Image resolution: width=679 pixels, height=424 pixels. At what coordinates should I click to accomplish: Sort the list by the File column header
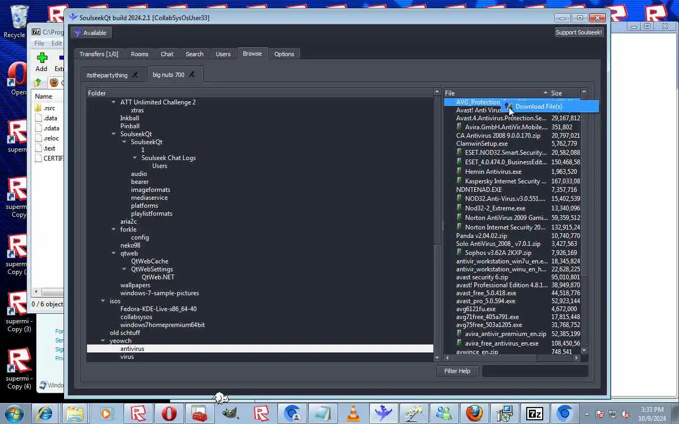tap(496, 93)
